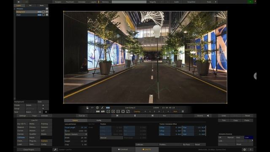This screenshot has width=270, height=152.
Task: Click the zoom out minus icon
Action: (x=108, y=111)
